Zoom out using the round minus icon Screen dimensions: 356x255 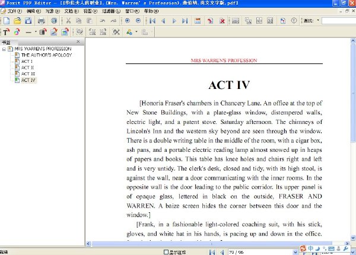click(138, 21)
